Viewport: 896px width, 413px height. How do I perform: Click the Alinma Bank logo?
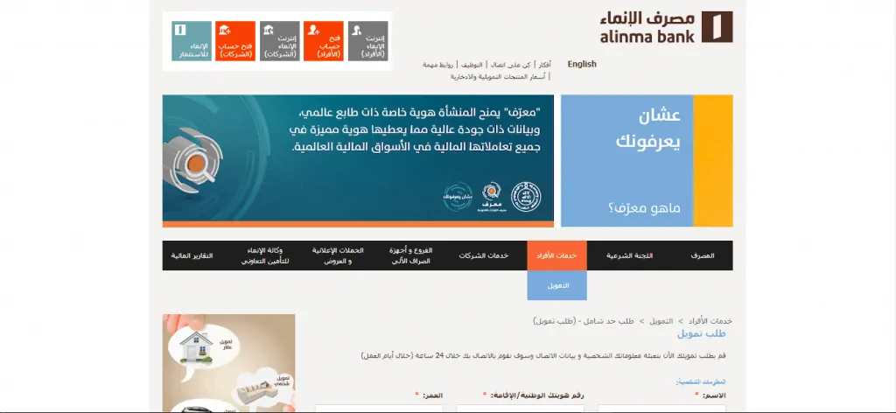pos(666,27)
